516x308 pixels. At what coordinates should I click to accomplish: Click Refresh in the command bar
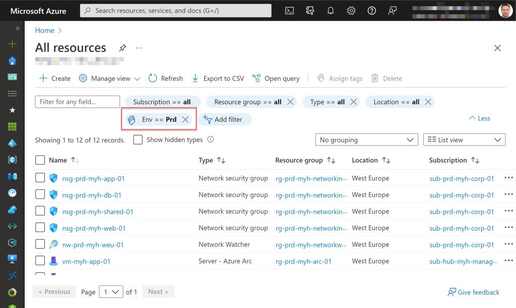166,79
